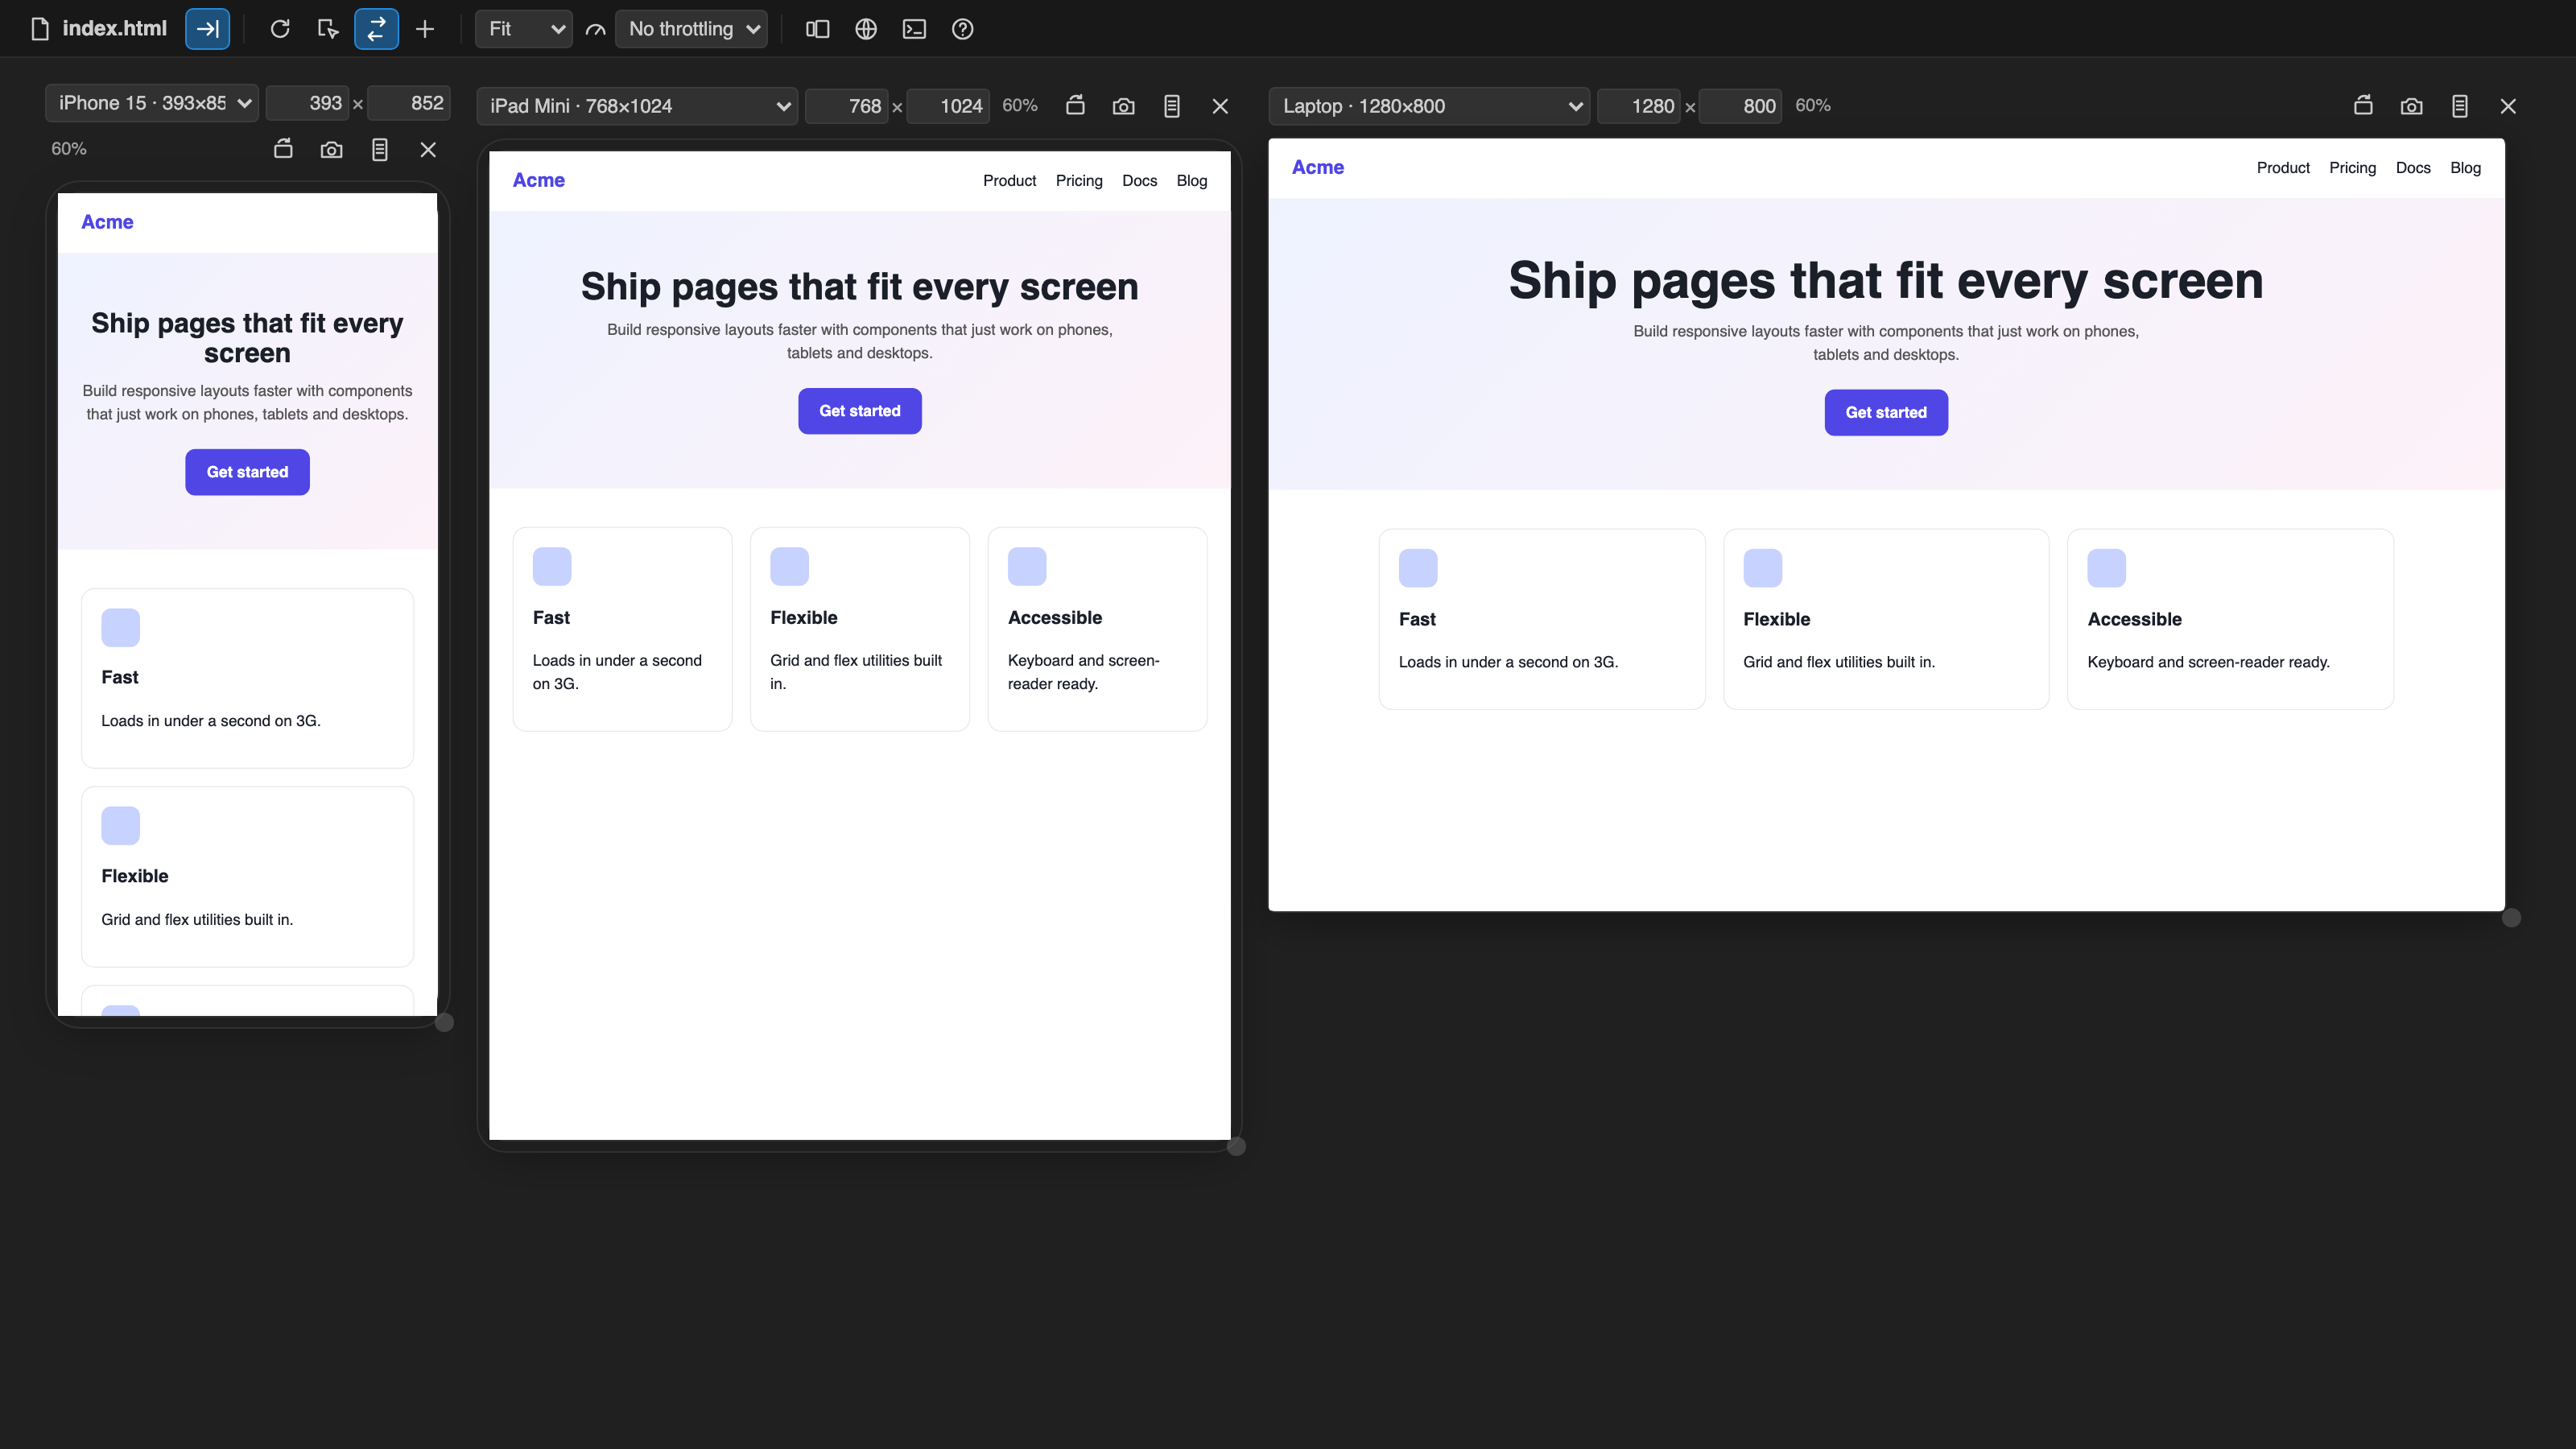Close the iPad Mini viewport

point(1220,106)
